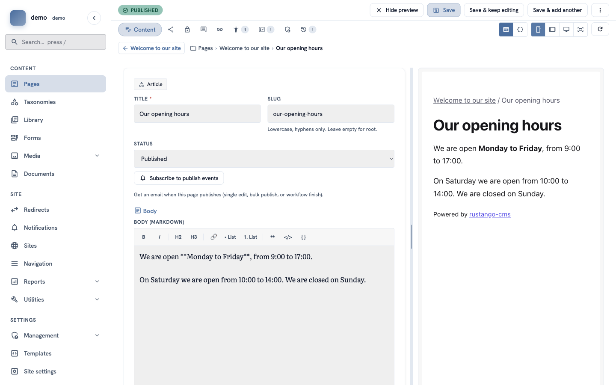Insert link from markdown toolbar
Image resolution: width=616 pixels, height=385 pixels.
pyautogui.click(x=213, y=237)
